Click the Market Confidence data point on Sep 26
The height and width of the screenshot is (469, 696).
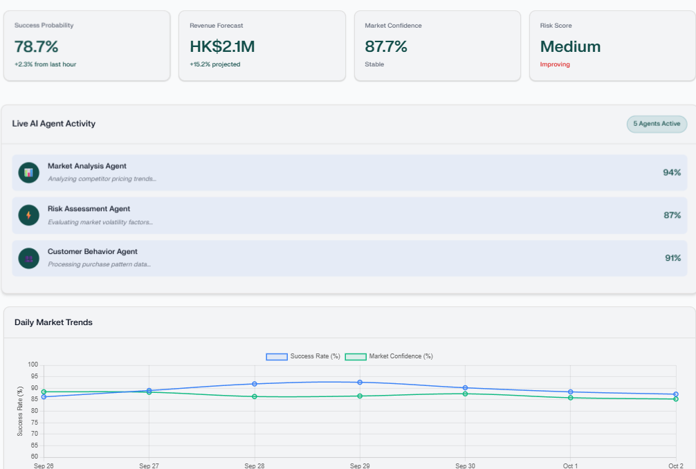[x=44, y=392]
